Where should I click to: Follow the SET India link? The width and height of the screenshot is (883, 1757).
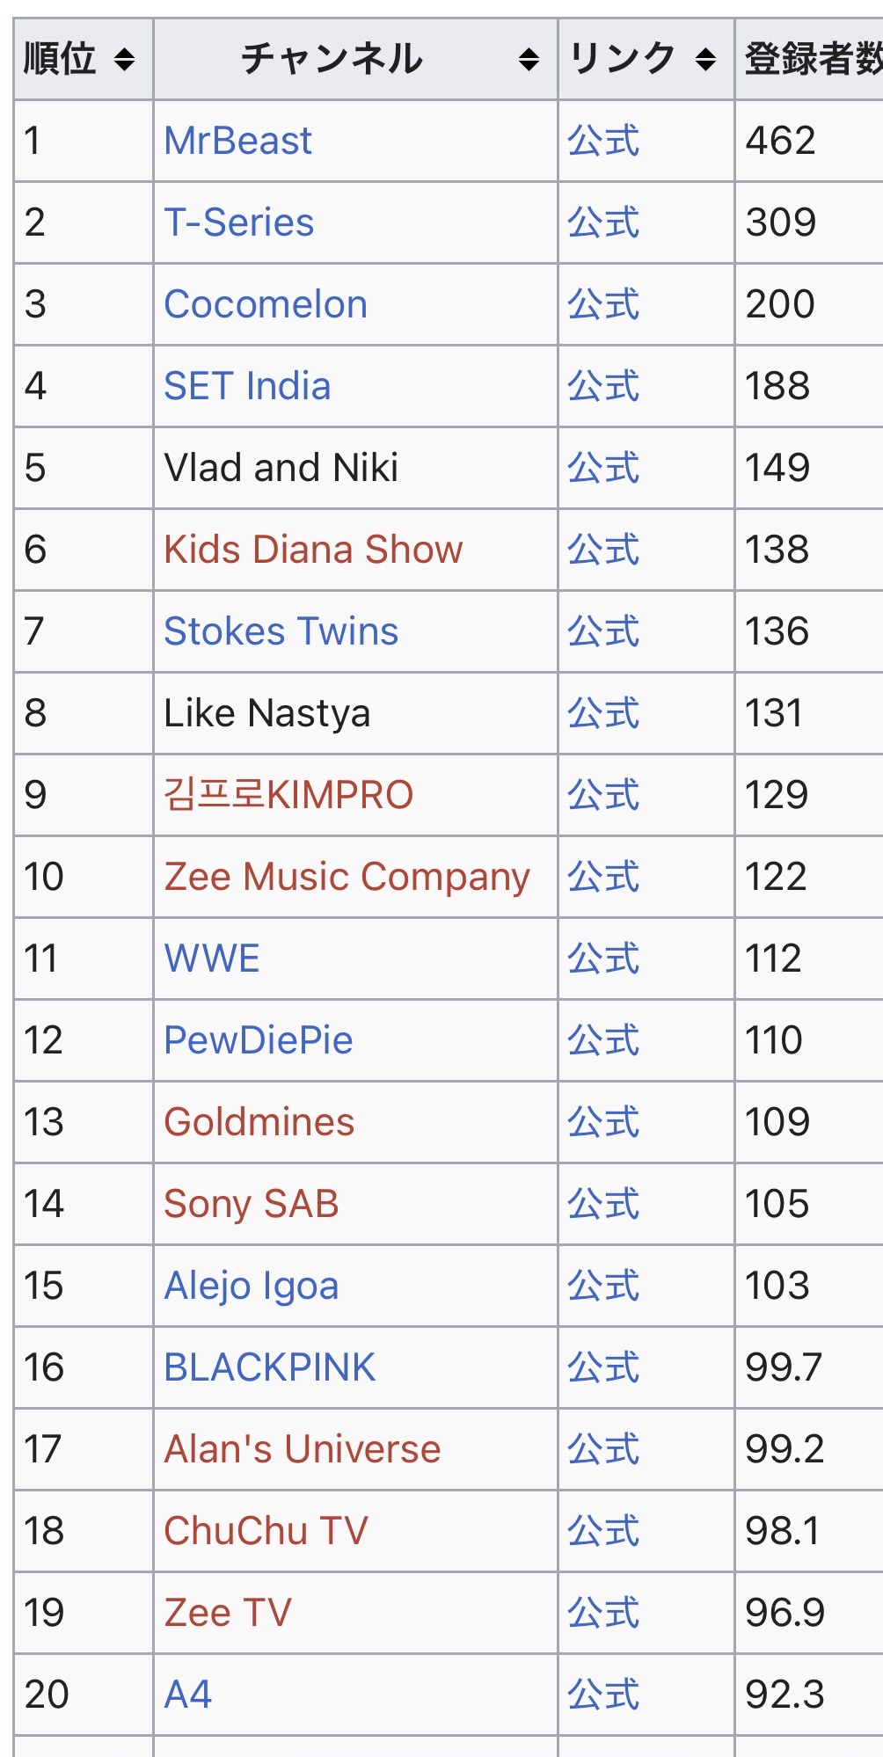pyautogui.click(x=247, y=386)
